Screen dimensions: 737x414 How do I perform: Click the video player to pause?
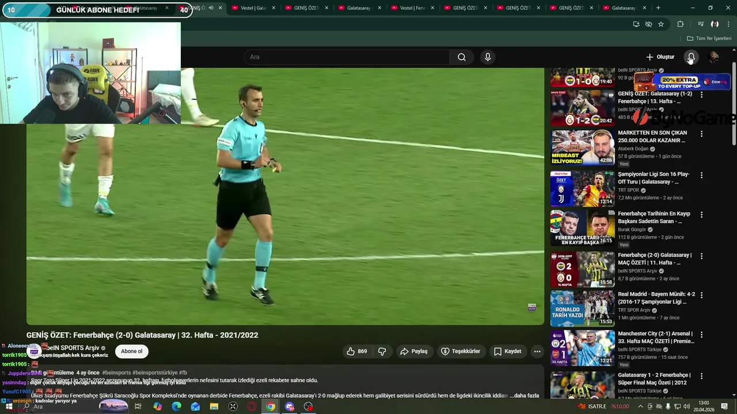point(285,196)
